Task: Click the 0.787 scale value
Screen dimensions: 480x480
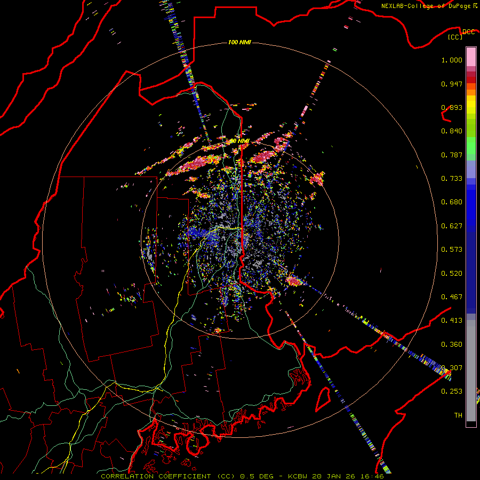Action: click(452, 155)
